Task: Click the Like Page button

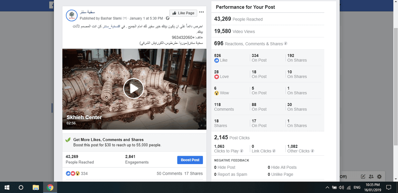Action: point(183,13)
